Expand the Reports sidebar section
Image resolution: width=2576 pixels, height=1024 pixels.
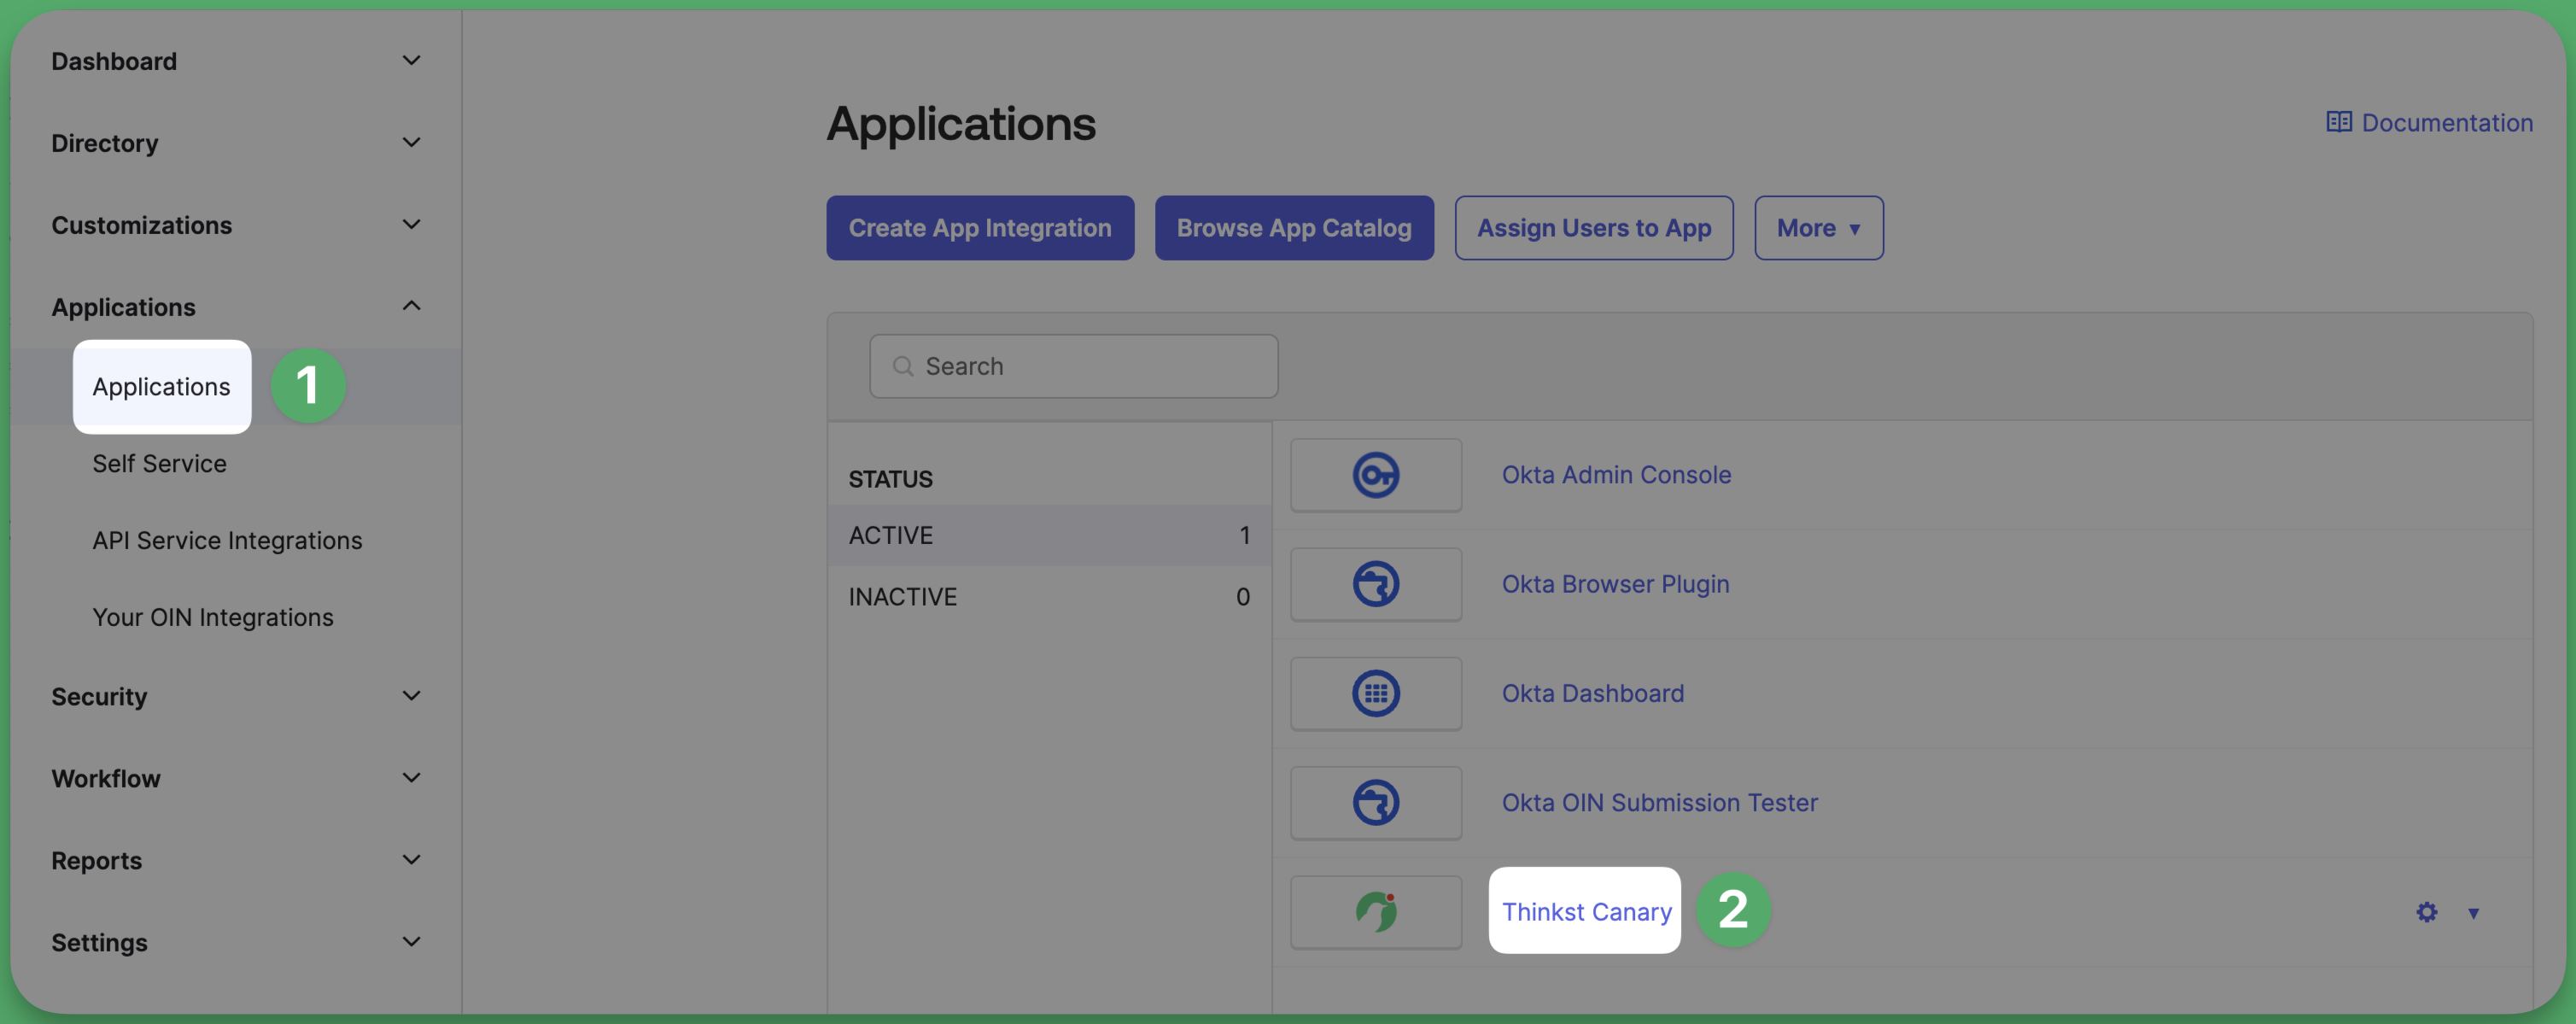tap(411, 860)
